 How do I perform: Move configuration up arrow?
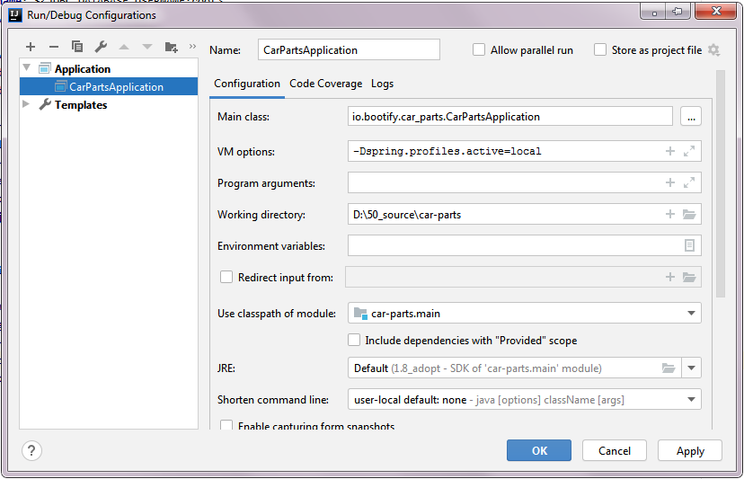[x=124, y=47]
